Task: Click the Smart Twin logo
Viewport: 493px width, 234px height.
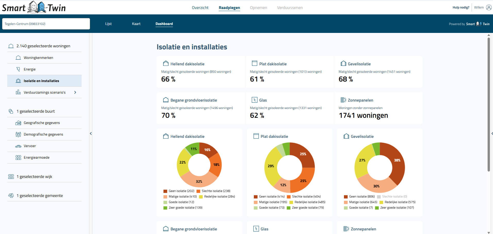Action: [x=34, y=7]
